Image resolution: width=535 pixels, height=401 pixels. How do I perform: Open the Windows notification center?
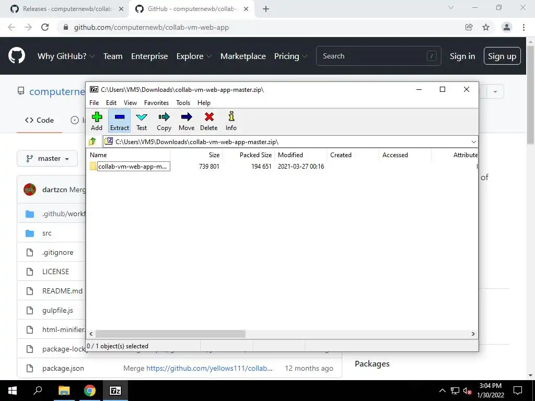pos(518,391)
